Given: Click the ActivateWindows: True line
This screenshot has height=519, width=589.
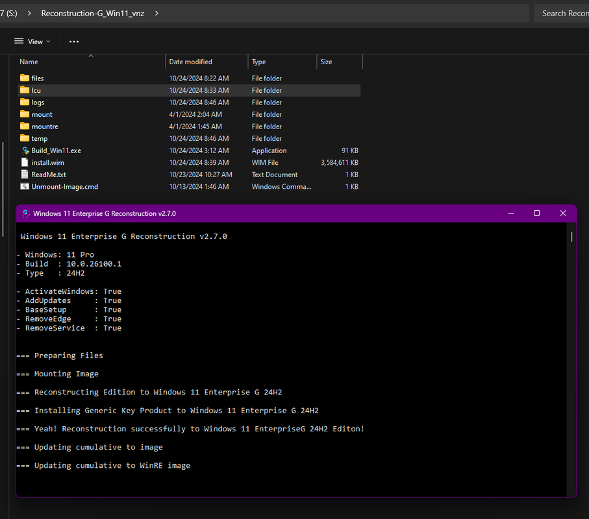Looking at the screenshot, I should [69, 291].
